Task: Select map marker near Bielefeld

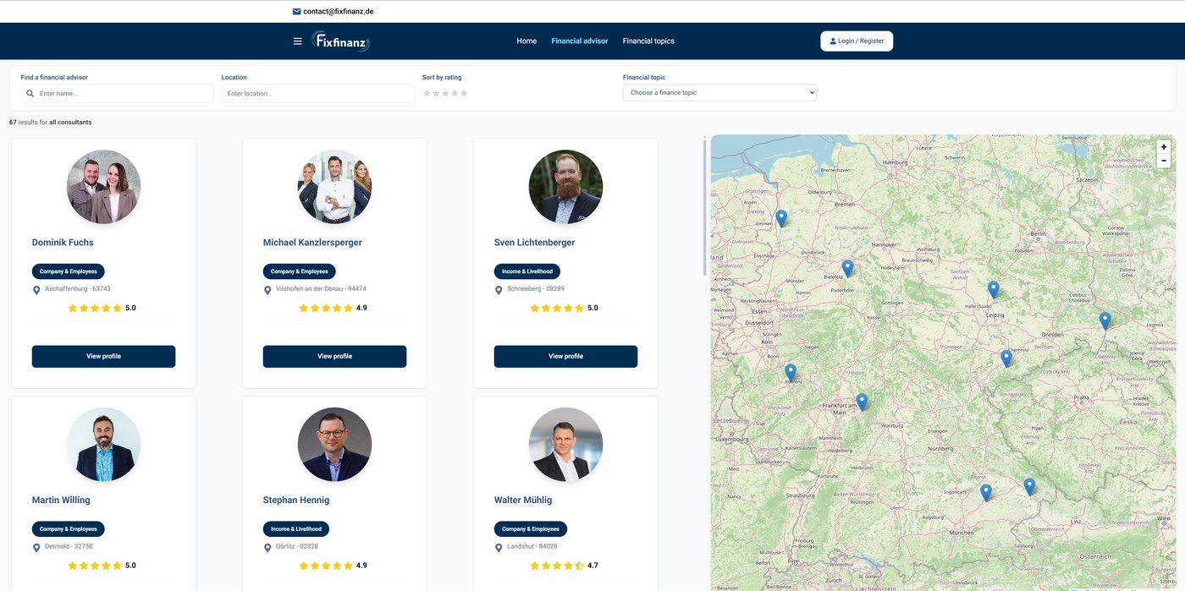Action: click(x=847, y=268)
